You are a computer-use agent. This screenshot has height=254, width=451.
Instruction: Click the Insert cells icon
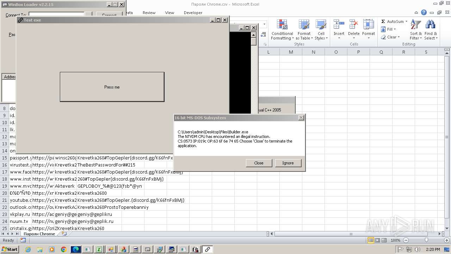(339, 25)
